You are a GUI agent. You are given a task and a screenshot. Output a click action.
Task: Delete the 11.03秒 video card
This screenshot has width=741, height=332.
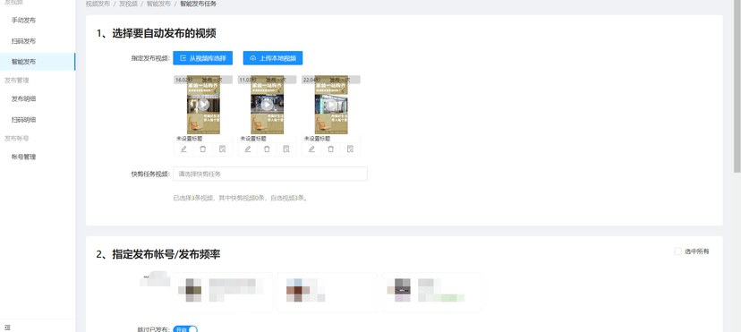coord(267,149)
